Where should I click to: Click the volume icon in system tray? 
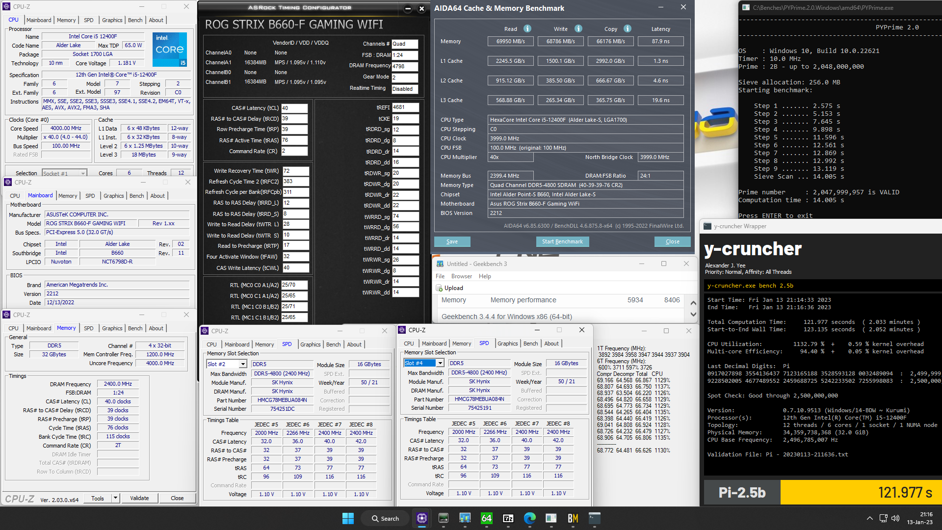(895, 518)
